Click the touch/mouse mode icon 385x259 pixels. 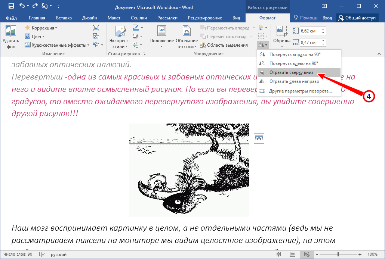pos(45,6)
